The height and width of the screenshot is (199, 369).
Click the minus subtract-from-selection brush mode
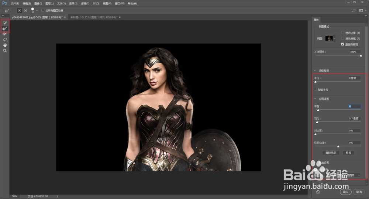click(x=25, y=10)
